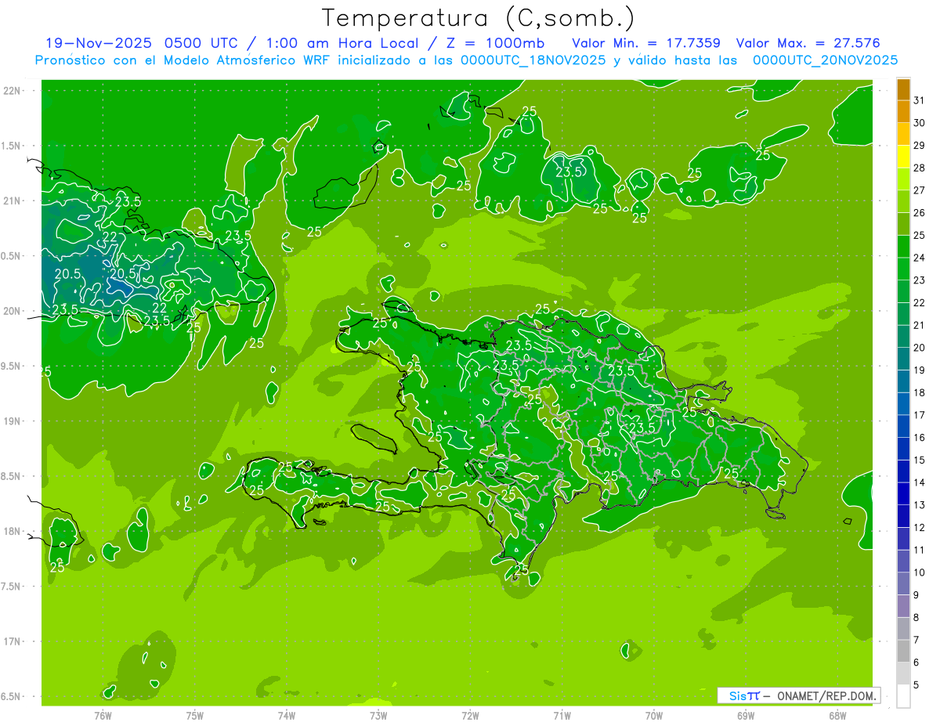This screenshot has width=940, height=726.
Task: Click the blue swatch between 16 and 17
Action: pos(903,426)
